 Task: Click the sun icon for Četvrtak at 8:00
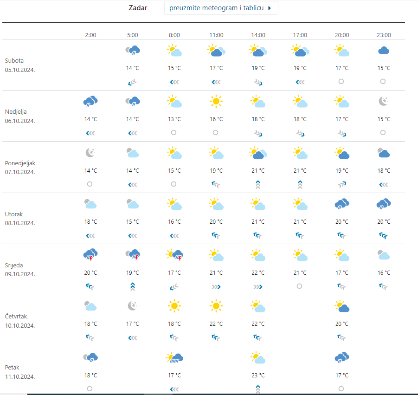174,306
